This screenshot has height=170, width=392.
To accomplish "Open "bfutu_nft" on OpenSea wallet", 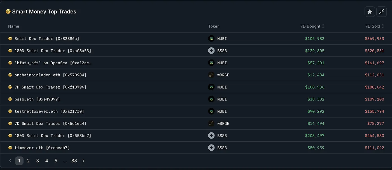I will pyautogui.click(x=53, y=63).
